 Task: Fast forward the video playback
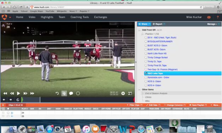tap(25, 93)
